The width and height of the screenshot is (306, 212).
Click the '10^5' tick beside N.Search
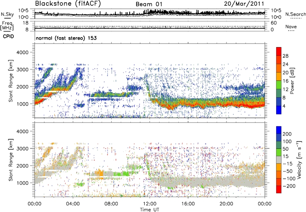[x=276, y=11]
